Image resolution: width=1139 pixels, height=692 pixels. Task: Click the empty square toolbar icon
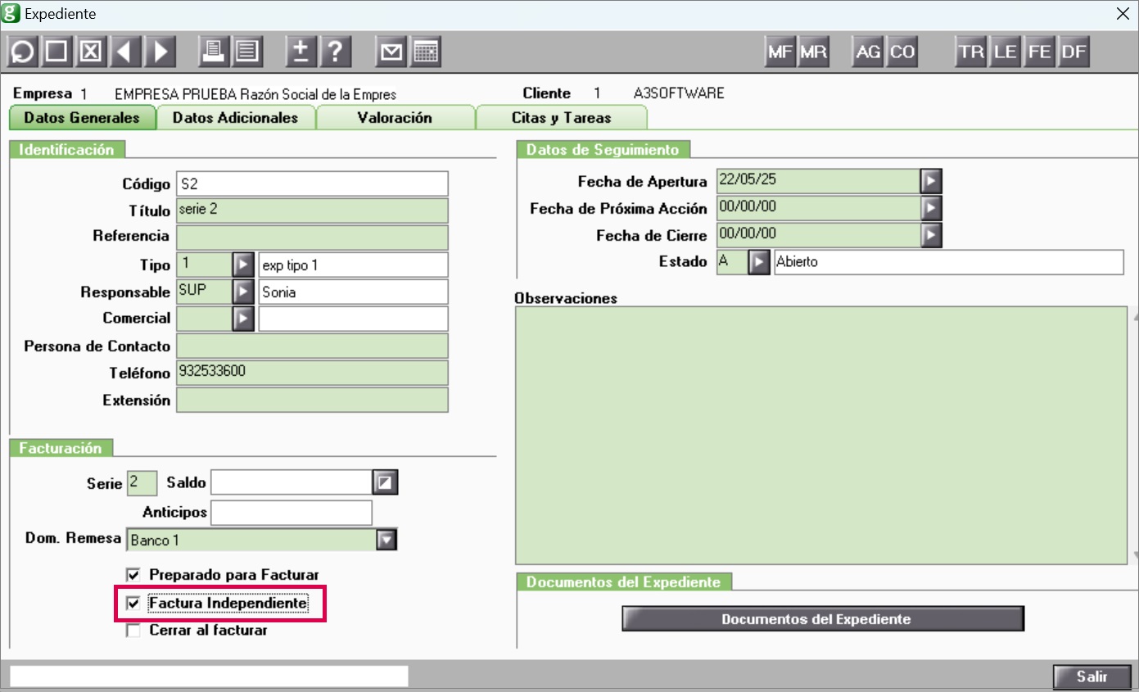point(56,52)
